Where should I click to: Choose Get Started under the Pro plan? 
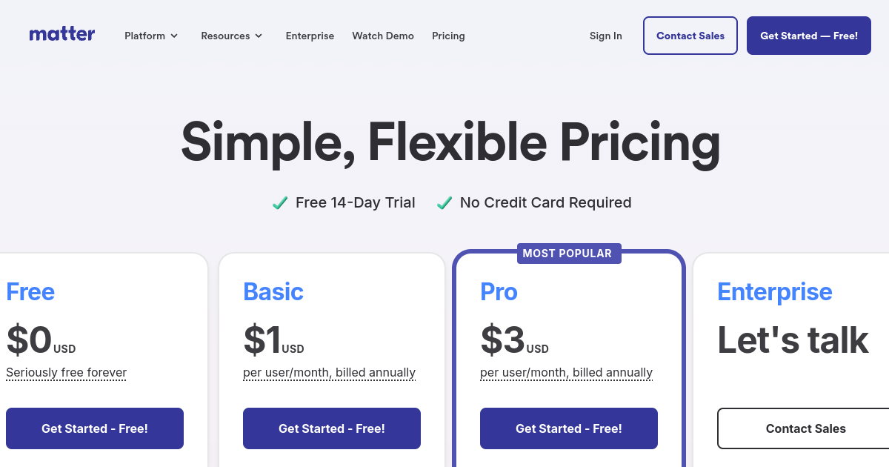pos(569,428)
